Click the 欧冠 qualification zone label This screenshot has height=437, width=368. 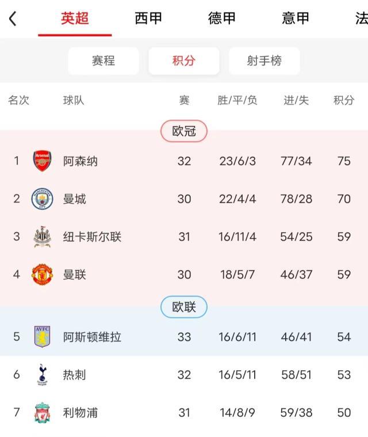tap(184, 131)
